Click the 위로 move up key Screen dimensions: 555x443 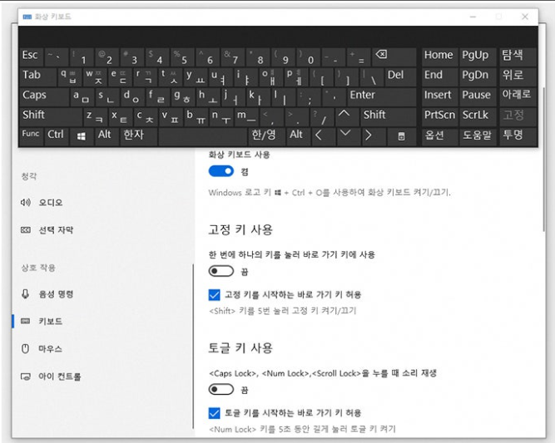click(517, 76)
